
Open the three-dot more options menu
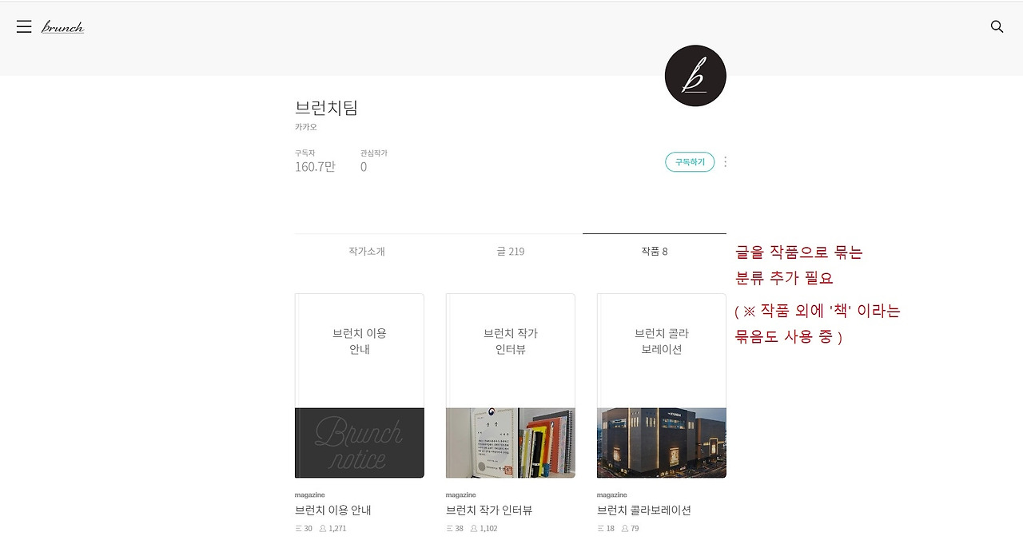click(x=725, y=162)
